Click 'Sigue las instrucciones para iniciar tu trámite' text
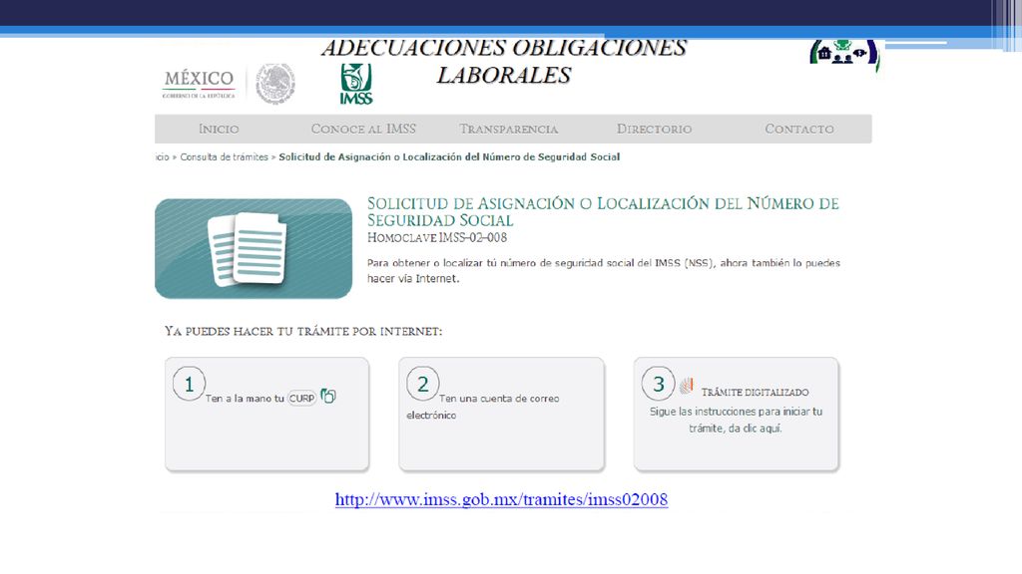 coord(736,420)
